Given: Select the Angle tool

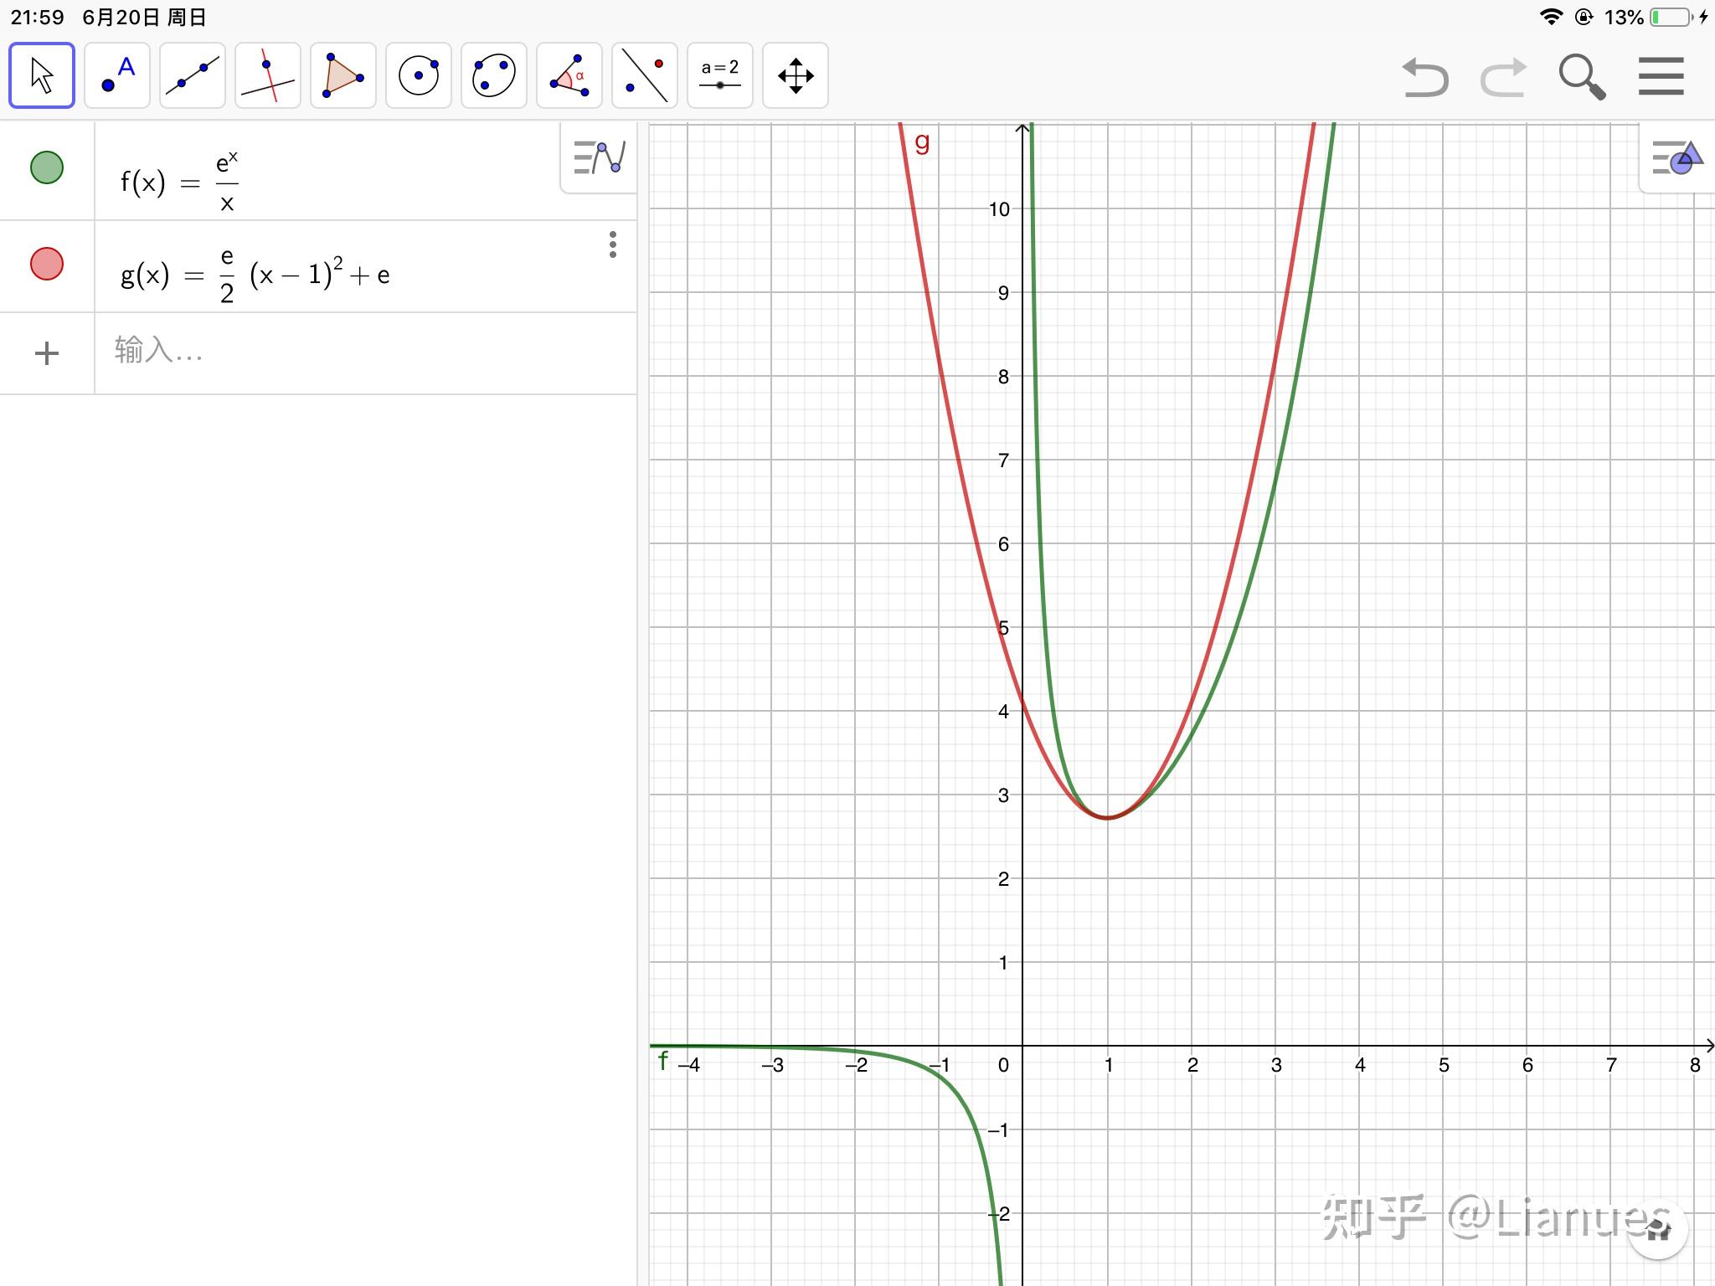Looking at the screenshot, I should coord(569,75).
